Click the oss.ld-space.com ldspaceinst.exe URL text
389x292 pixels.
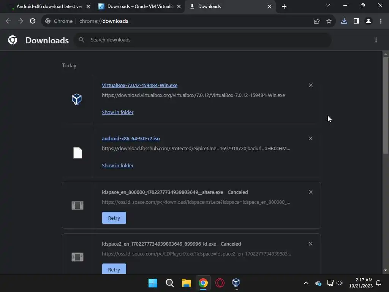(x=196, y=202)
